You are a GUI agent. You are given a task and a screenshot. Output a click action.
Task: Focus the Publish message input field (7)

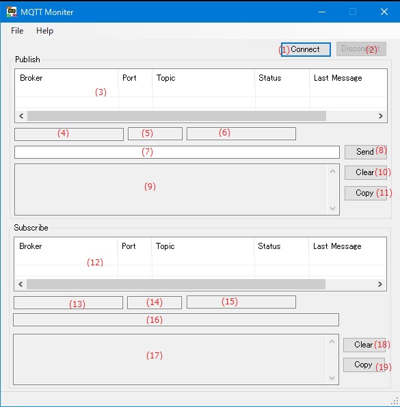177,152
